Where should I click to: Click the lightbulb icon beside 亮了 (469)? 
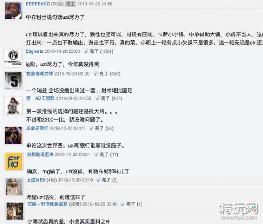96,73
